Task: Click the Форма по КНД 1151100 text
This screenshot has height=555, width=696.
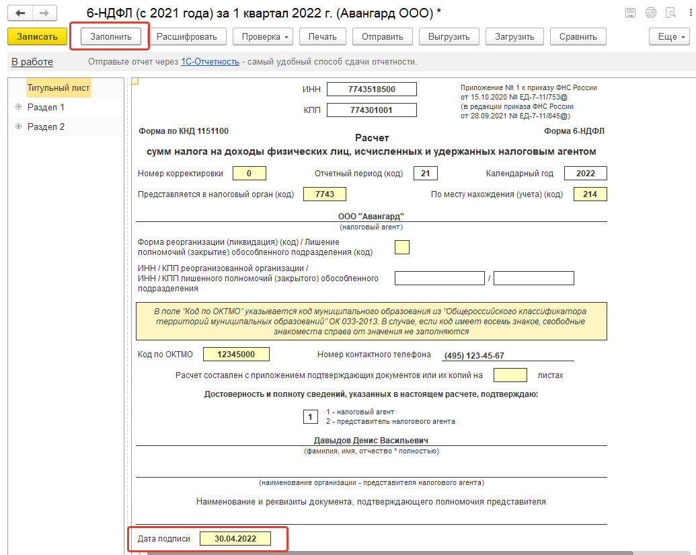Action: coord(184,131)
